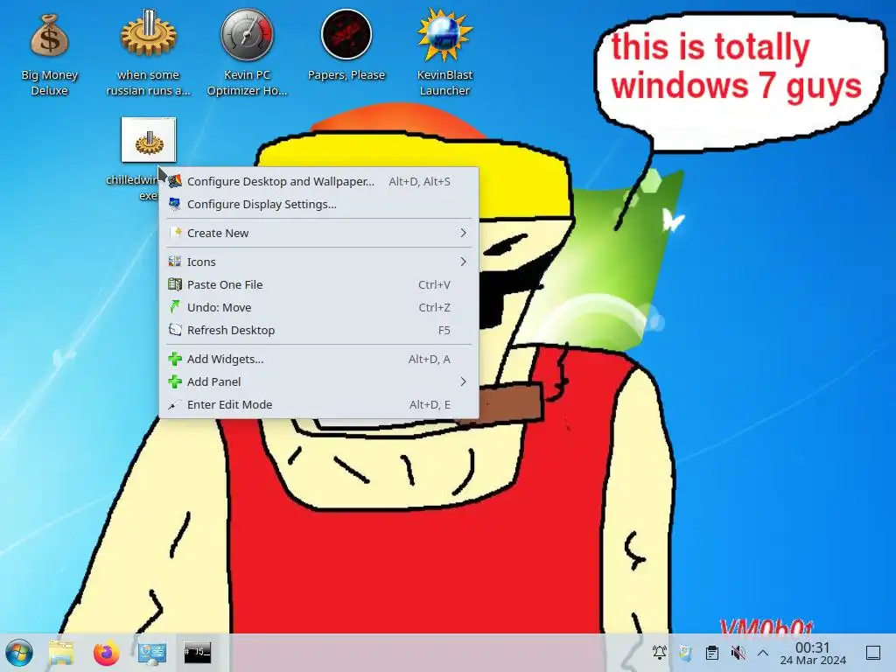
Task: Open the notifications bell in tray
Action: click(x=660, y=652)
